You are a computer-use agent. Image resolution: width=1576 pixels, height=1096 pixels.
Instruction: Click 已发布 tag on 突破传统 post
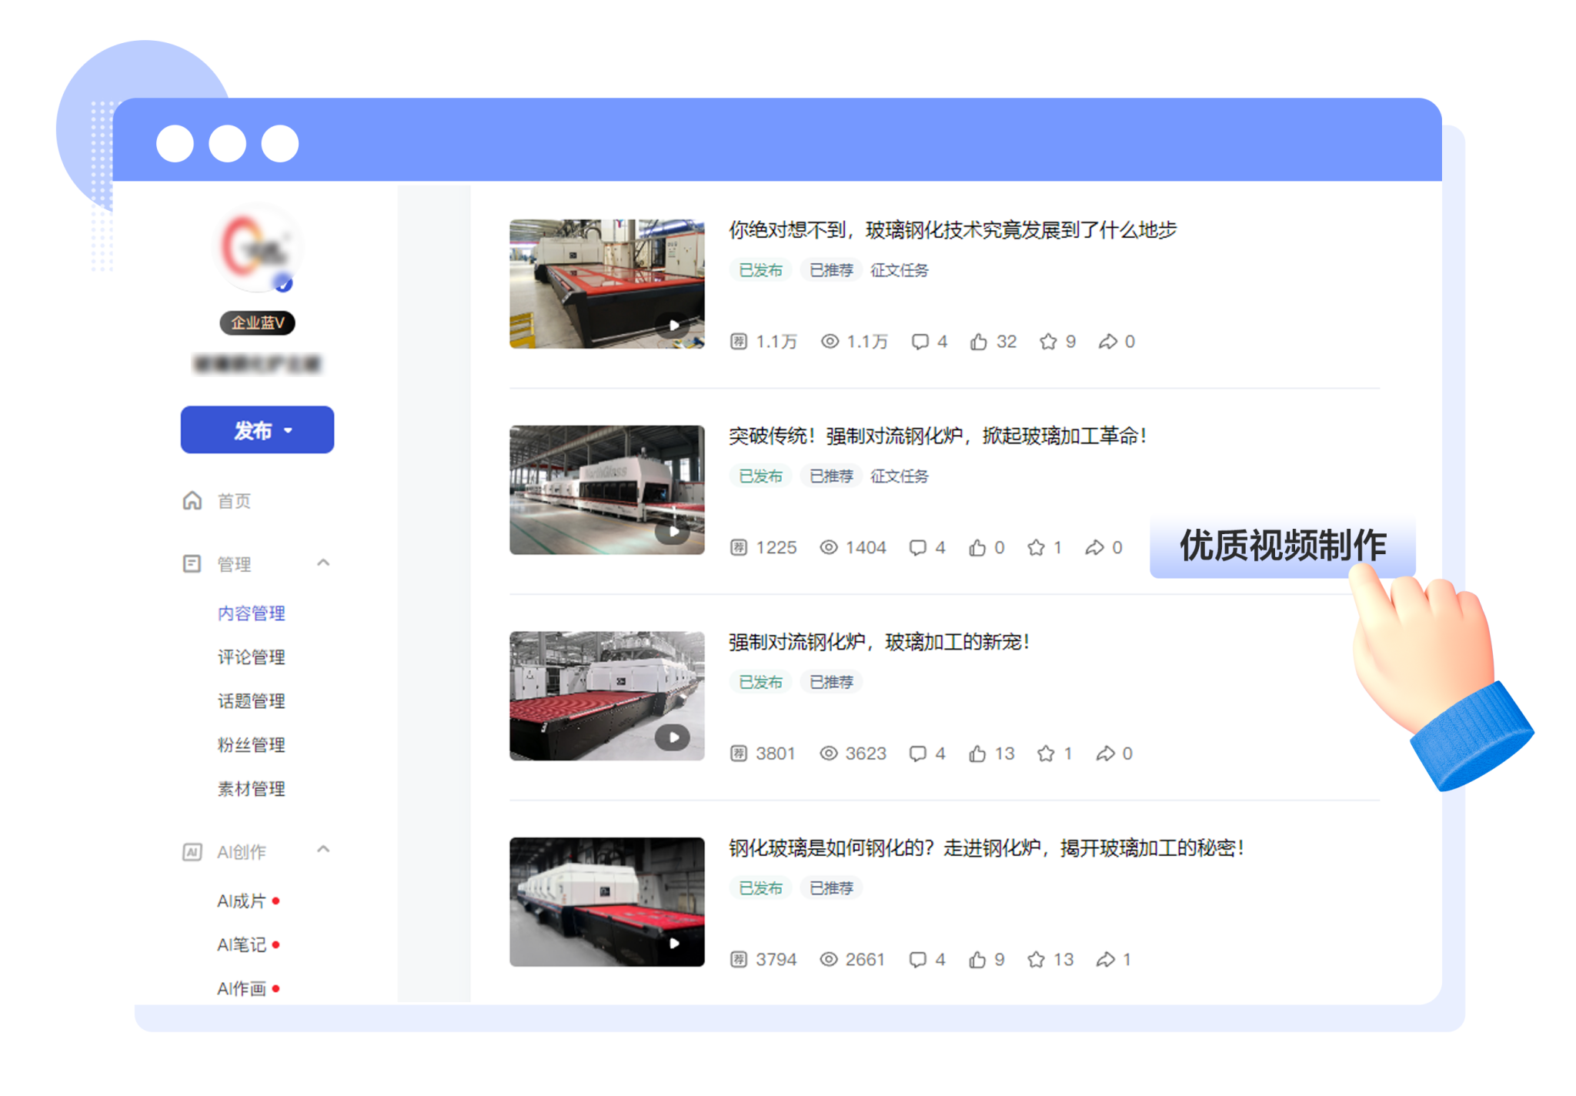pyautogui.click(x=760, y=476)
